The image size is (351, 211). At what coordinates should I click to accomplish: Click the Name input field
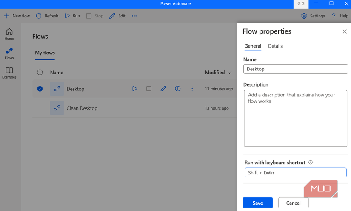[x=296, y=69]
